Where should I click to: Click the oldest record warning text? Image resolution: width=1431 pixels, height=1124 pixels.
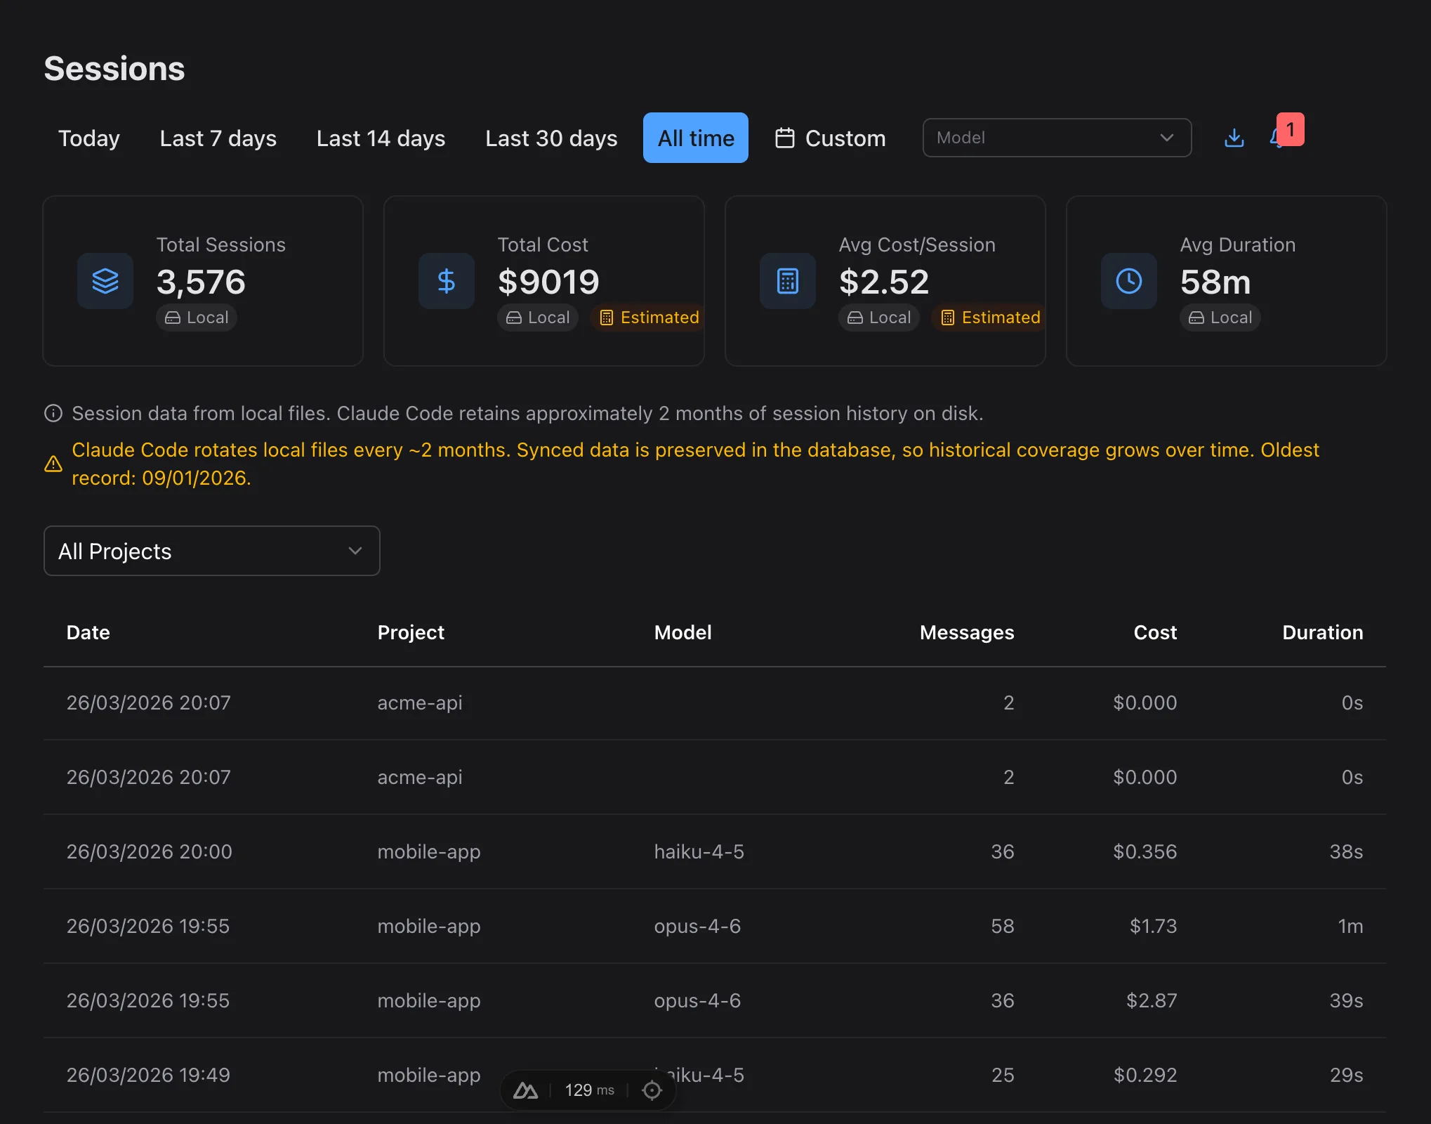(695, 464)
